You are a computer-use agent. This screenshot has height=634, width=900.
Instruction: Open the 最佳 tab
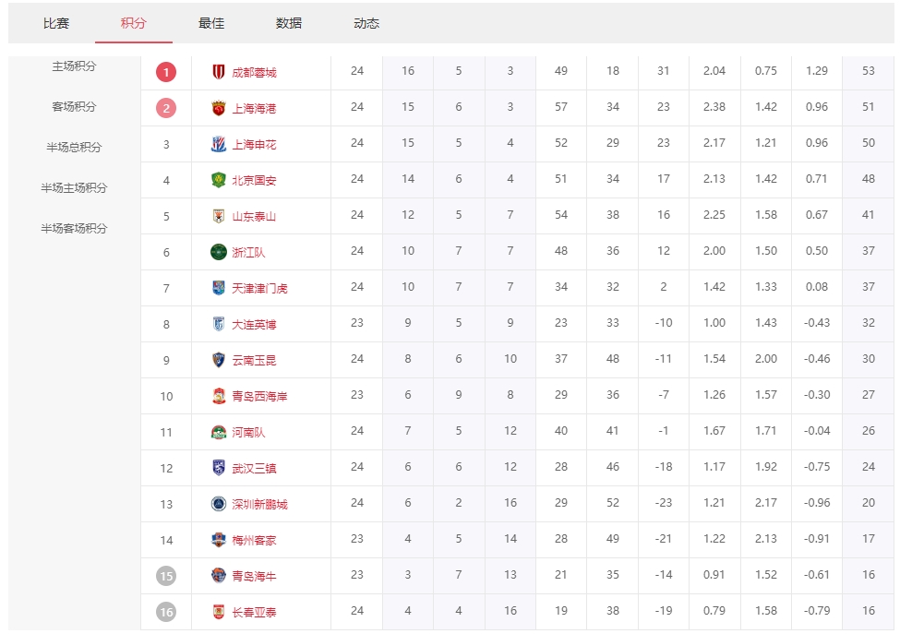[211, 23]
